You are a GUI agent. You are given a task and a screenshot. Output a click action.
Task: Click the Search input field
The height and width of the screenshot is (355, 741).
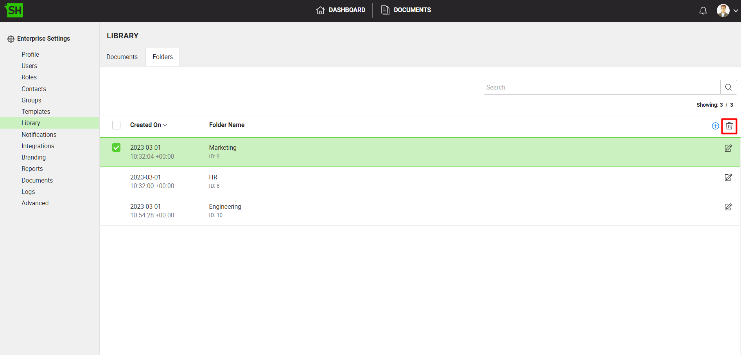pyautogui.click(x=601, y=87)
